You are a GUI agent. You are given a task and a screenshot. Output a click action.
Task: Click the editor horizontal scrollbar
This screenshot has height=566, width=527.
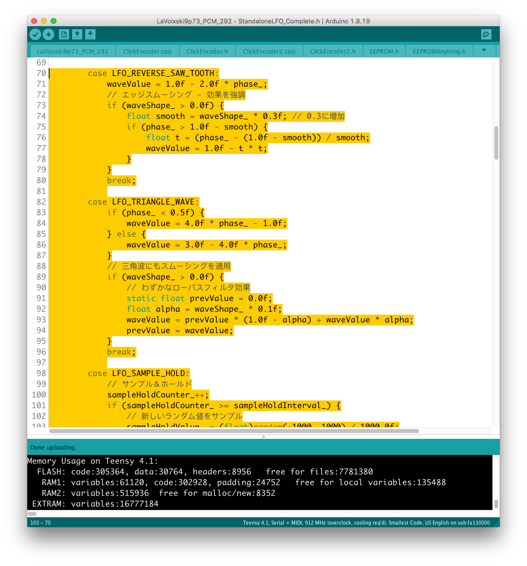[234, 431]
